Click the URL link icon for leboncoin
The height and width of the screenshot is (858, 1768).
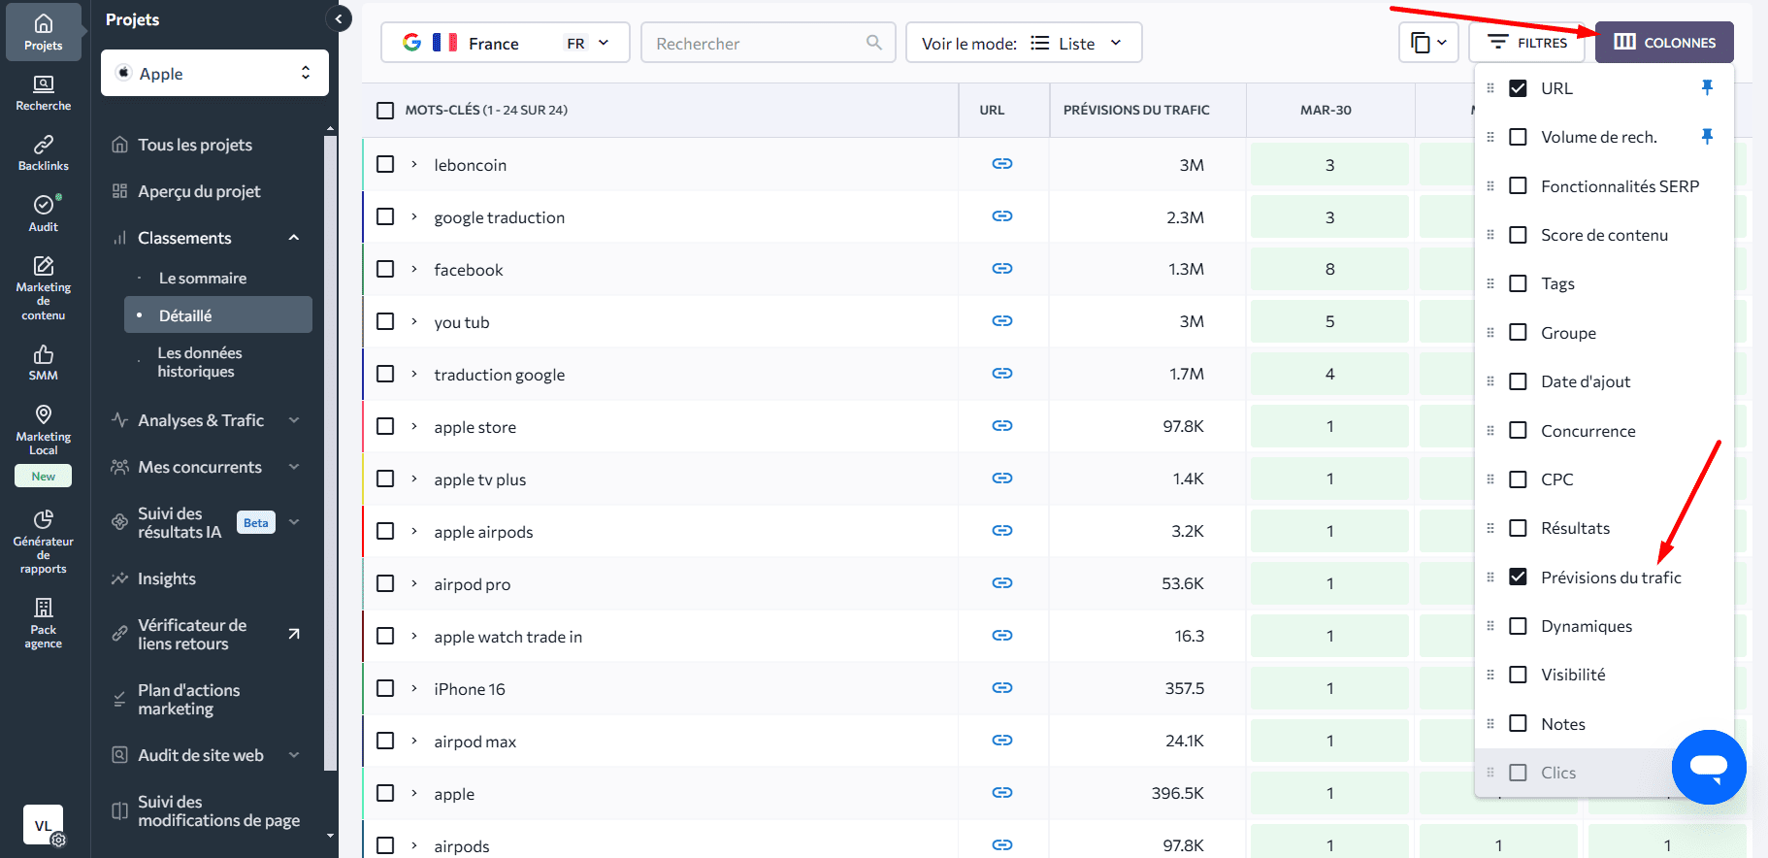[x=1002, y=164]
